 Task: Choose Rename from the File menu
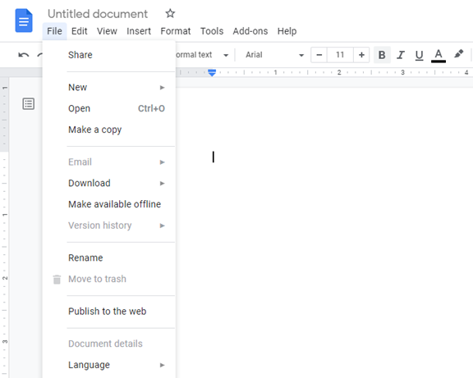(109, 257)
